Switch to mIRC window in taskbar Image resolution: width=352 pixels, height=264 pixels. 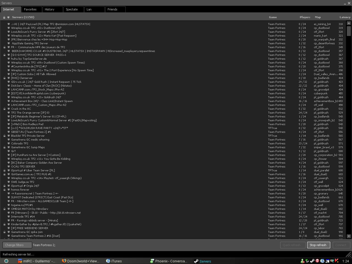pyautogui.click(x=36, y=261)
